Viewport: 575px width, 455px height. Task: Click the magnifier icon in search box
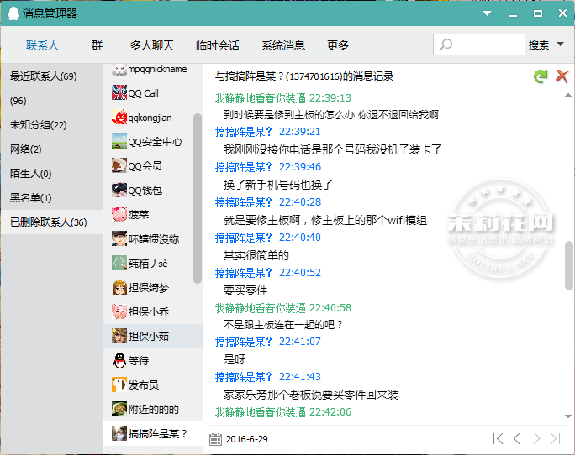[446, 45]
